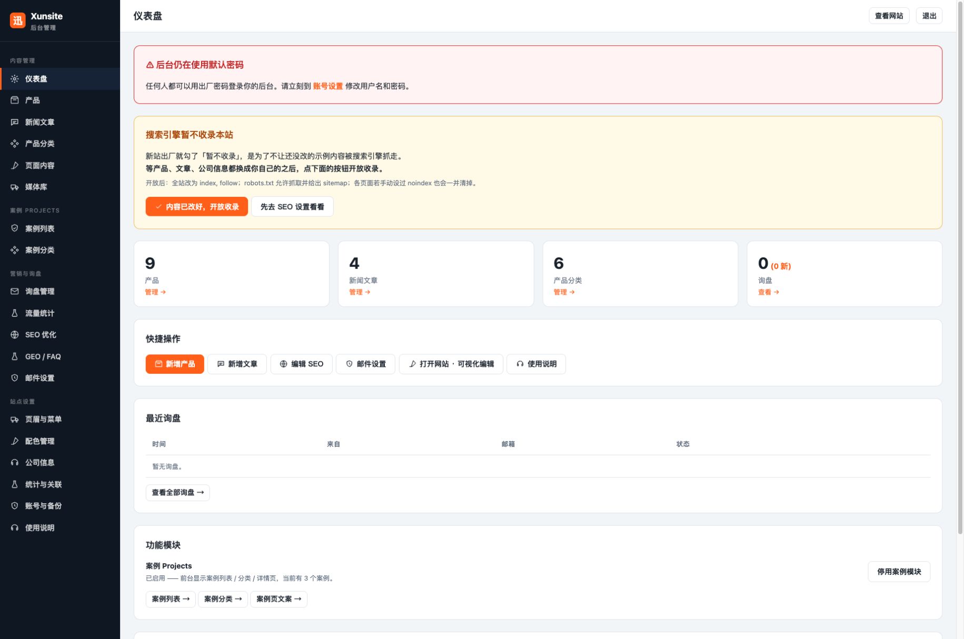Click the 停用案例模块 button
This screenshot has height=639, width=964.
pyautogui.click(x=899, y=572)
